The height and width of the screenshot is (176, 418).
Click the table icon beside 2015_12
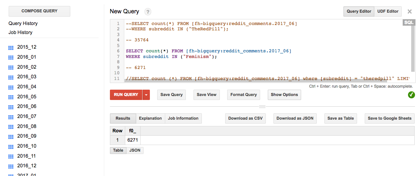click(x=11, y=48)
